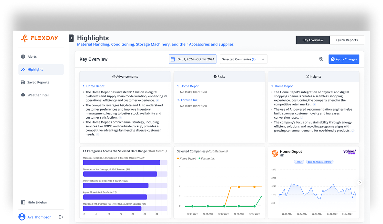Click the refresh icon in Apply Changes
This screenshot has width=383, height=224.
[x=333, y=59]
